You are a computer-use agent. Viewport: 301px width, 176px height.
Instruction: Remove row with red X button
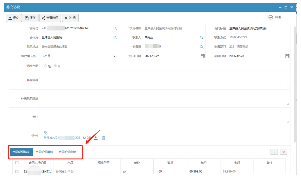click(x=283, y=152)
